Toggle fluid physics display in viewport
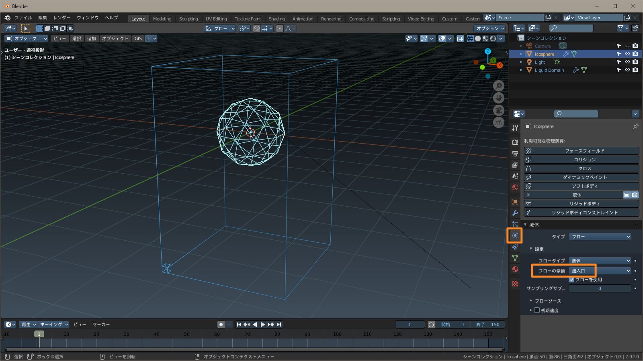Screen dimensions: 643x361 [627, 195]
